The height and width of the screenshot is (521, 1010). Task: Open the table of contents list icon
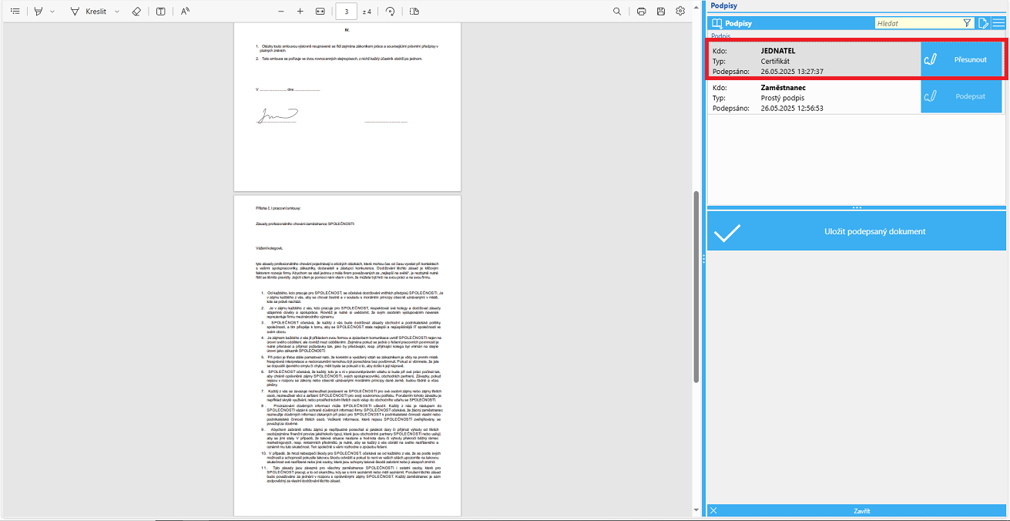(x=15, y=12)
